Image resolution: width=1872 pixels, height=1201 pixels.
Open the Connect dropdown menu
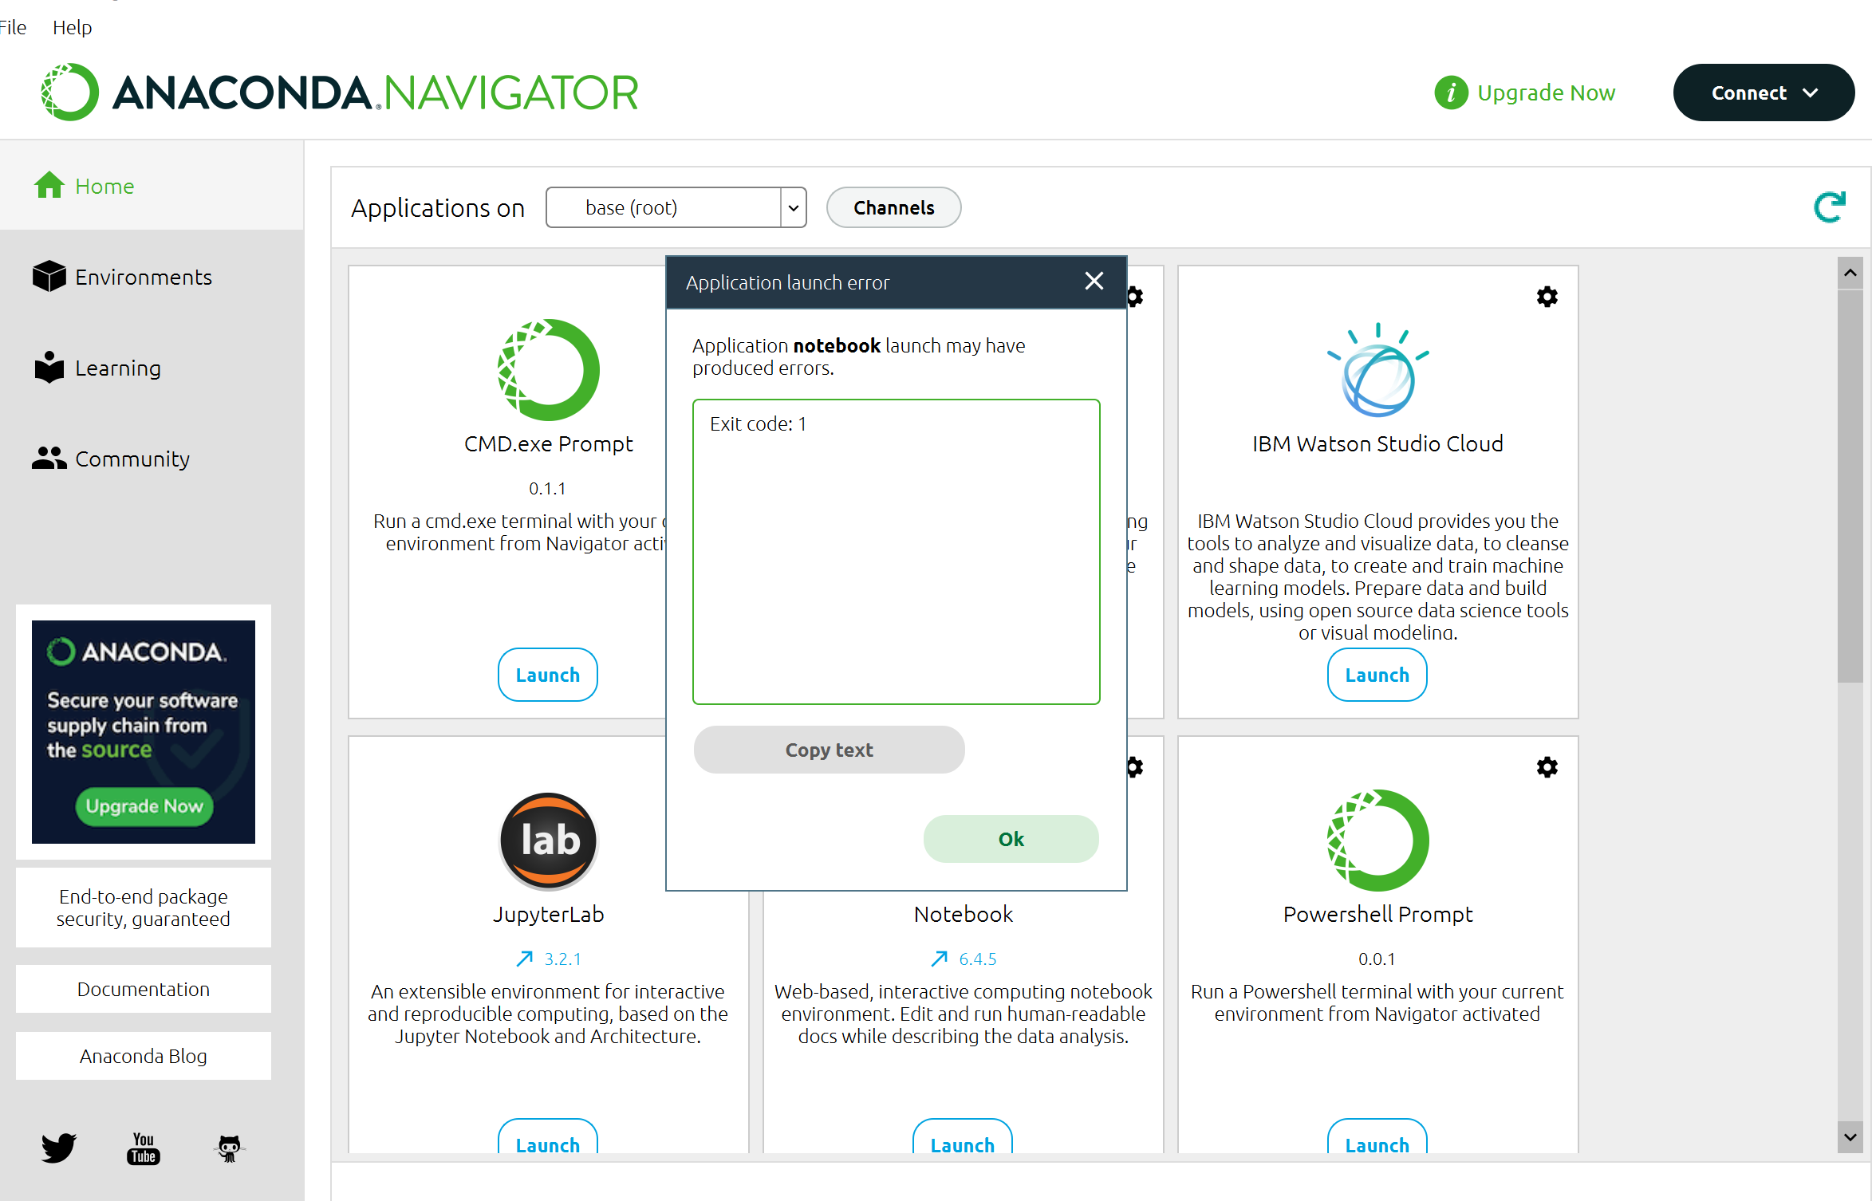[x=1763, y=93]
